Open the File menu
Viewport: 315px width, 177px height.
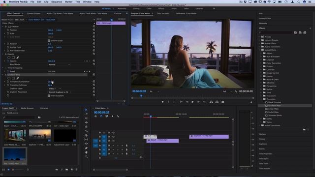[32, 2]
